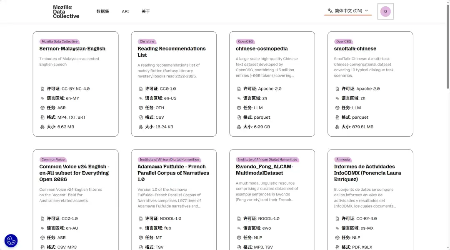Click locale icon beside en-US

click(141, 98)
